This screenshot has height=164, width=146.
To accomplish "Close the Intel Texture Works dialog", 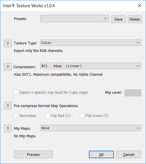I will [x=140, y=6].
